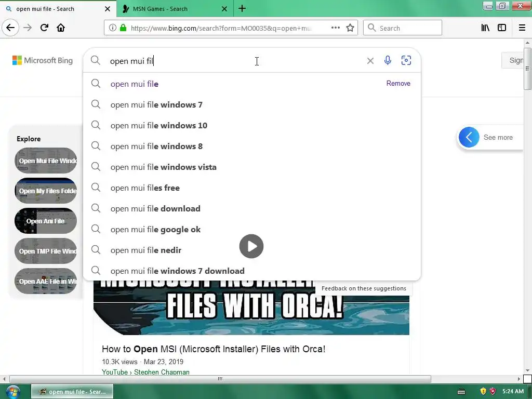Open Bing visual search camera icon

tap(406, 60)
